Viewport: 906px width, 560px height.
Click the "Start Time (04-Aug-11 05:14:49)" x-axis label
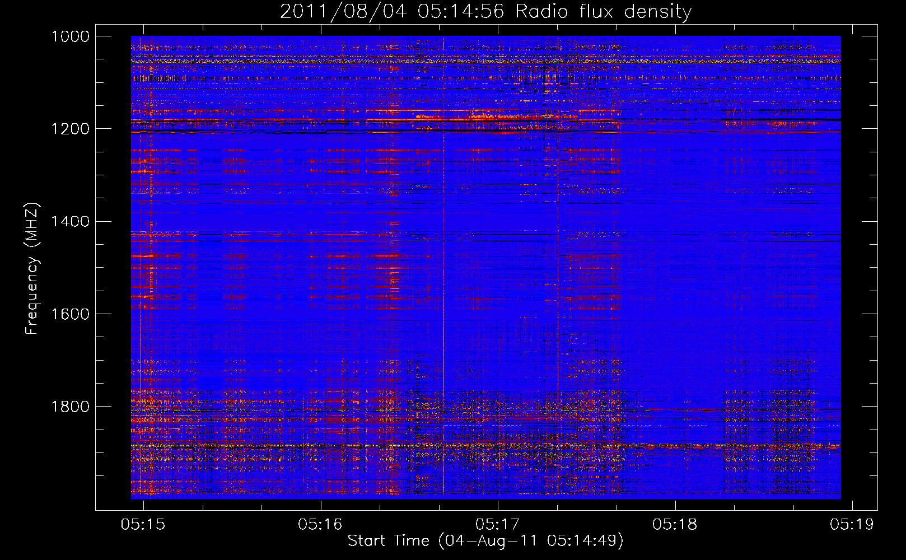point(485,541)
